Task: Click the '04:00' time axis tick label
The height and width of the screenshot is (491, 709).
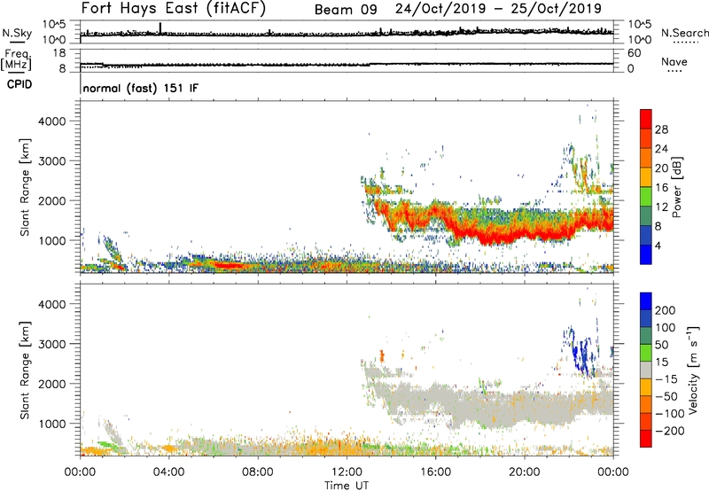Action: pyautogui.click(x=169, y=472)
